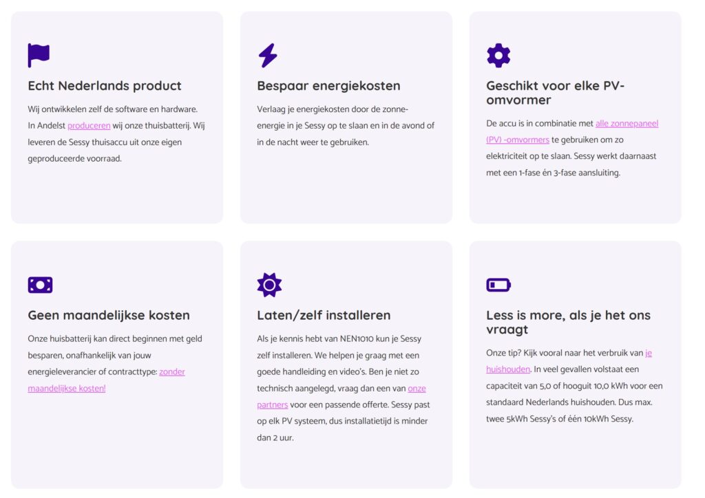Click the battery icon

(x=498, y=285)
